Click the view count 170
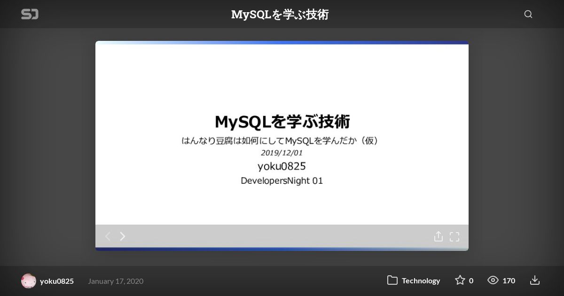 coord(509,280)
